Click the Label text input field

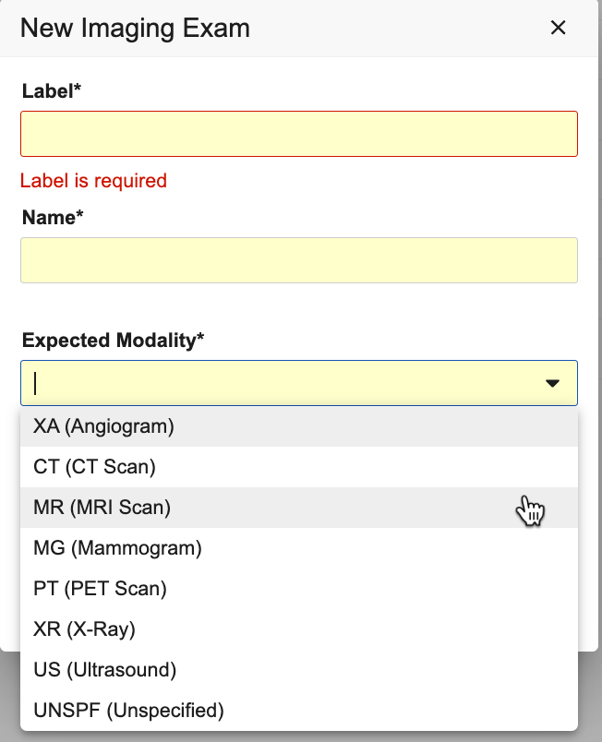299,134
